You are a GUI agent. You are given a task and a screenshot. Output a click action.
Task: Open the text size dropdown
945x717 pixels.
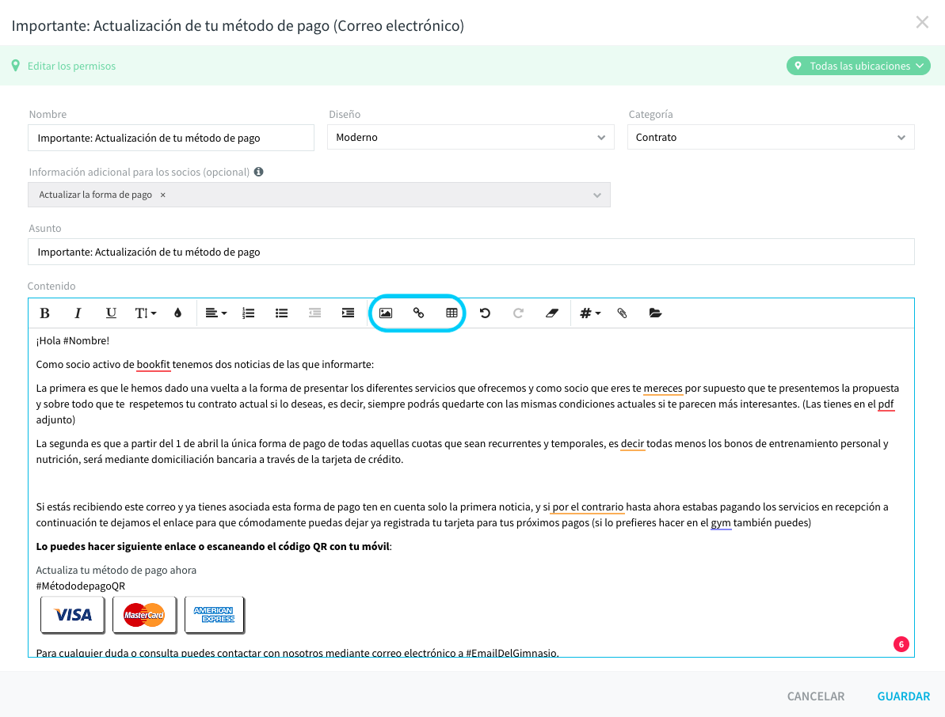pyautogui.click(x=145, y=313)
